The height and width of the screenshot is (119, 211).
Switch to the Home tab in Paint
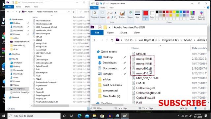(103, 8)
